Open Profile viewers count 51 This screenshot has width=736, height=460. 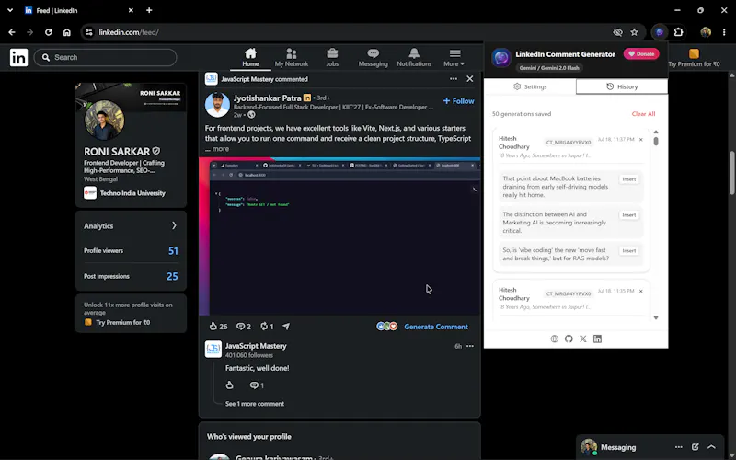pyautogui.click(x=173, y=250)
